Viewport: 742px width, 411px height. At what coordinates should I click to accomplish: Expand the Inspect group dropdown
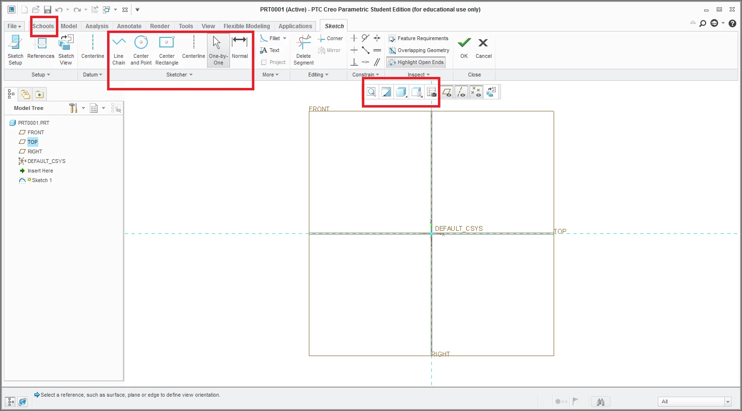click(419, 75)
